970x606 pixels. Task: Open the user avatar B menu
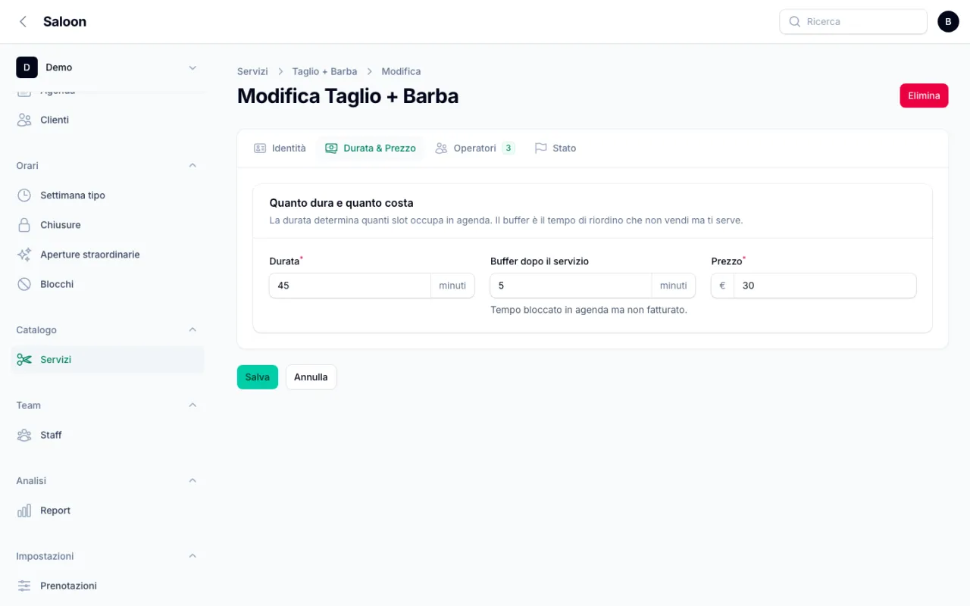tap(948, 22)
